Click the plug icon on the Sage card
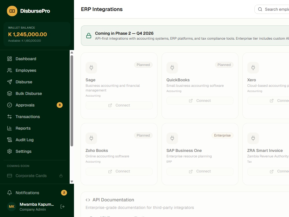 pyautogui.click(x=91, y=67)
